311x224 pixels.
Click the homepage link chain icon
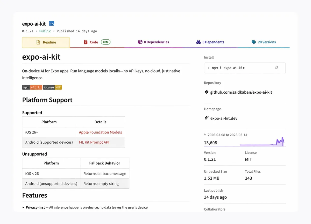(x=207, y=118)
